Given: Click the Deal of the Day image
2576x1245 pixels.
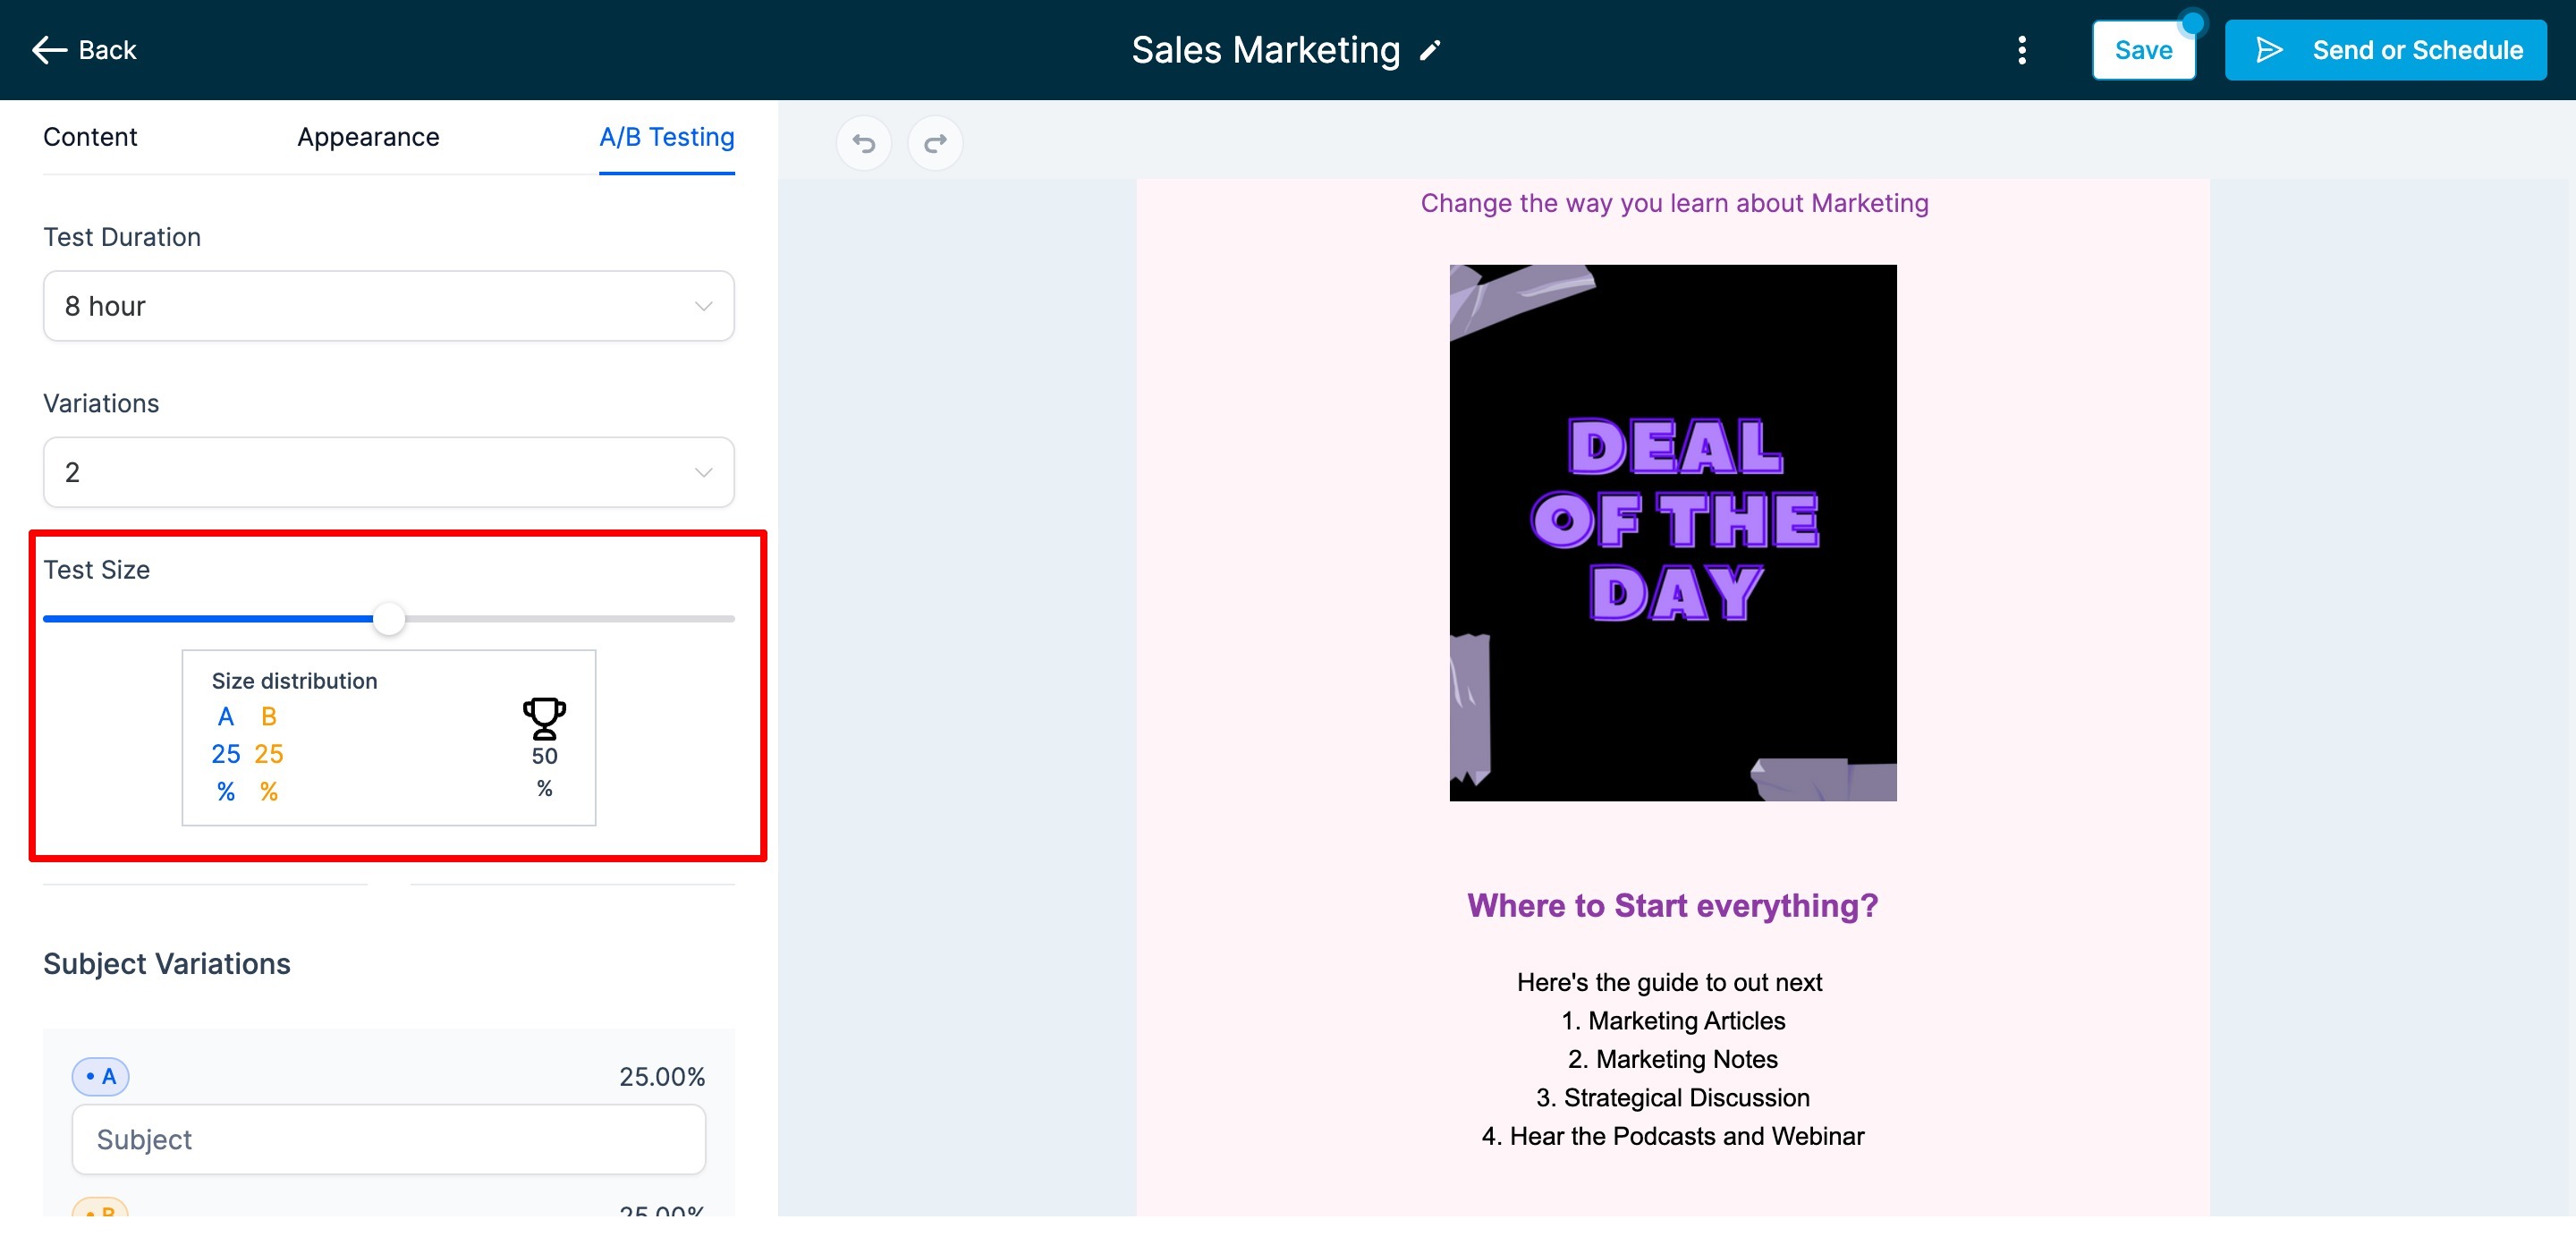Looking at the screenshot, I should click(x=1672, y=532).
